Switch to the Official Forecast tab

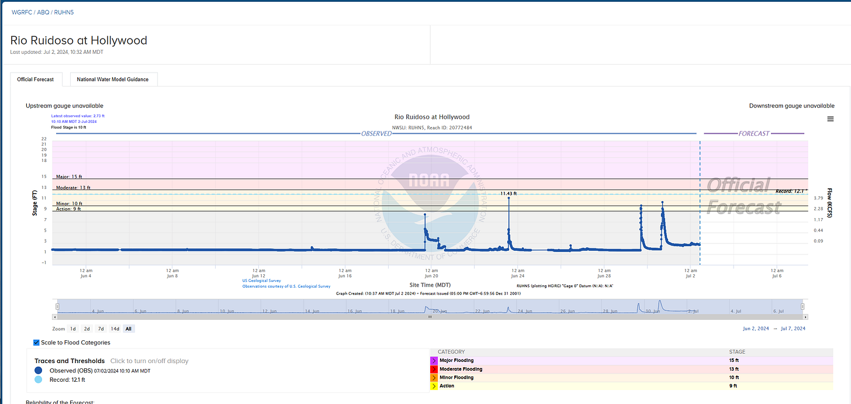click(x=36, y=80)
